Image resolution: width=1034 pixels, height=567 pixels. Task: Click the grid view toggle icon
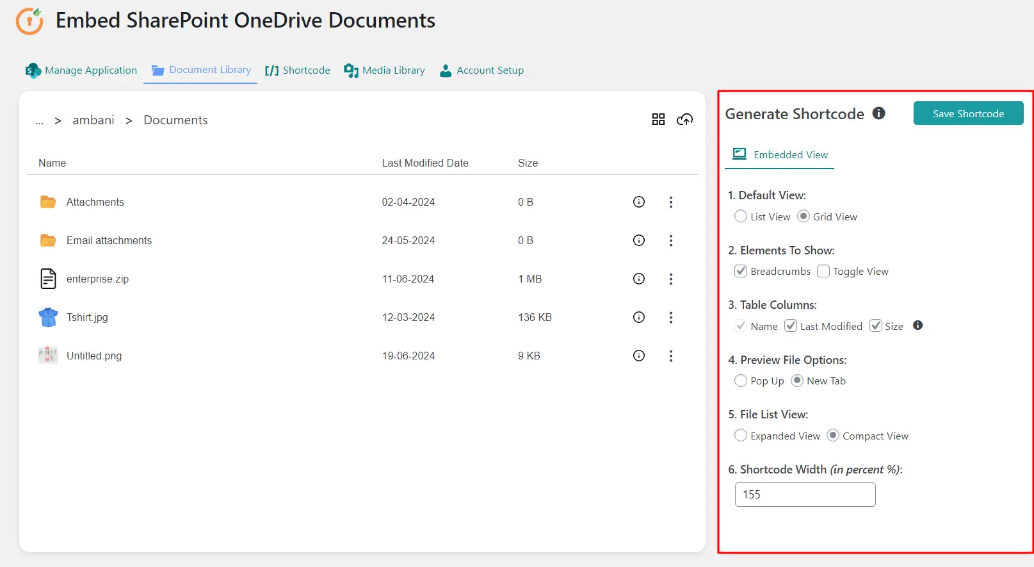[658, 119]
